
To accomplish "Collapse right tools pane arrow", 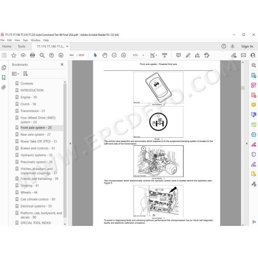I will click(x=247, y=143).
